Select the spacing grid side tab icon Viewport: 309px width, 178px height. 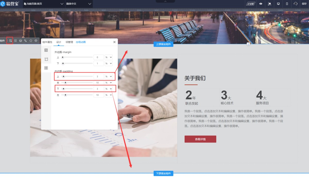(x=46, y=68)
